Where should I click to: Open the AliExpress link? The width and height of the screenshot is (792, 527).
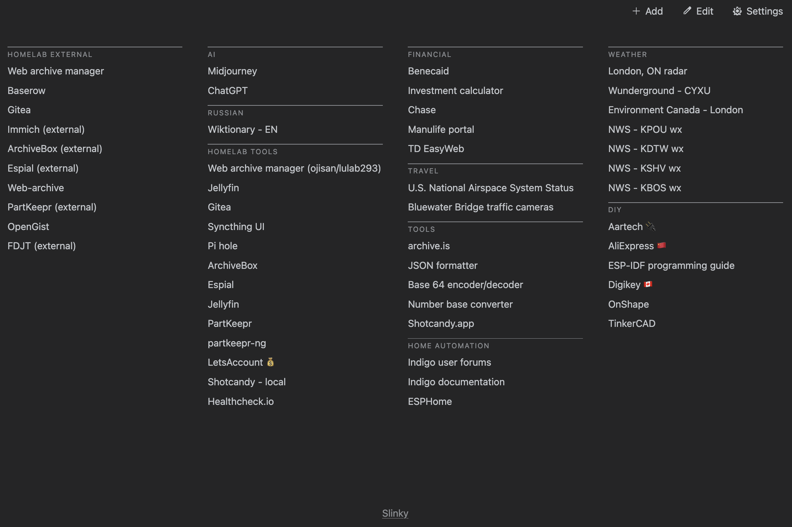637,246
